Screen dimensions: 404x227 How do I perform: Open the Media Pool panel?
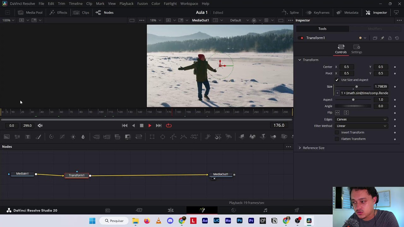(x=30, y=13)
